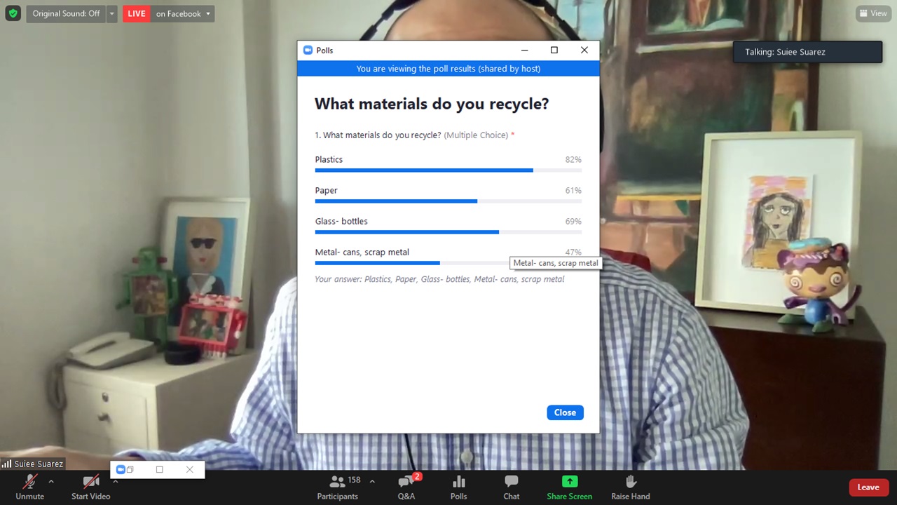The height and width of the screenshot is (505, 897).
Task: Open Polls from the bottom toolbar
Action: 459,486
